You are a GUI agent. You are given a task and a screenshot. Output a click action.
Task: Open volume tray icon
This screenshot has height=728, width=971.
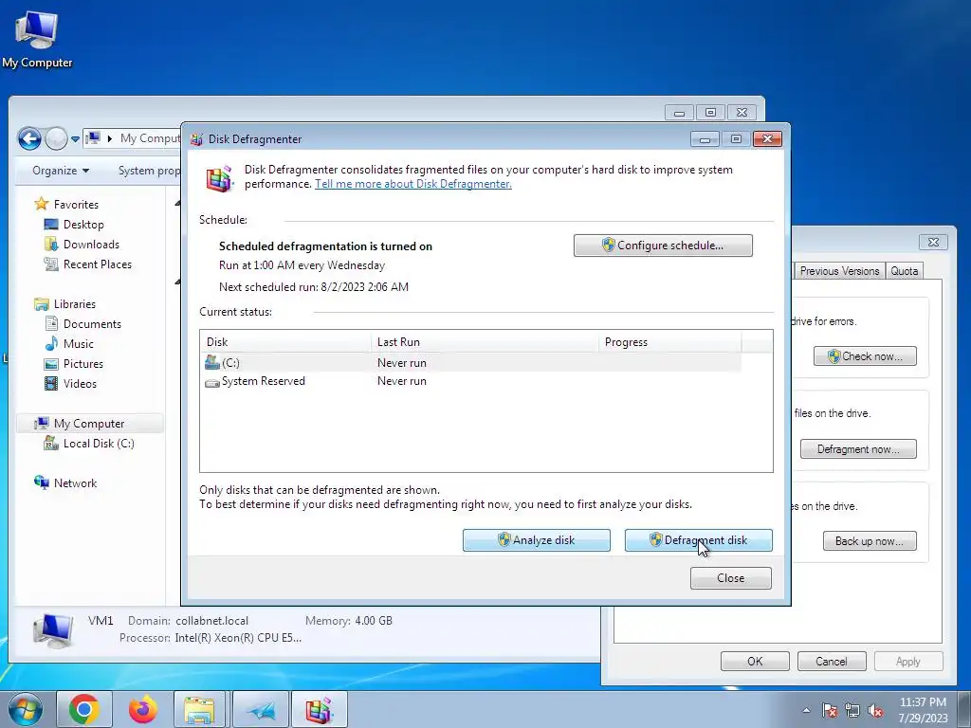tap(875, 711)
